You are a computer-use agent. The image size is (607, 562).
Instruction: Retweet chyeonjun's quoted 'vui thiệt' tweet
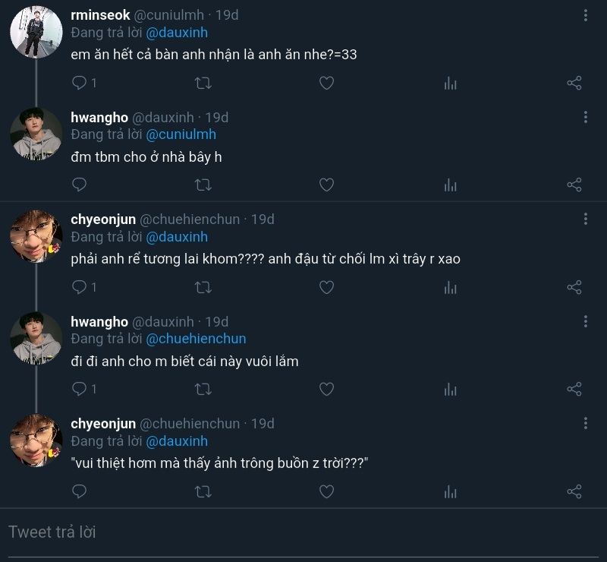[x=203, y=491]
